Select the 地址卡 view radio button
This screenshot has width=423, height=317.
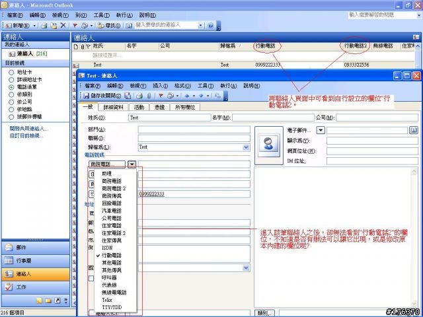tap(11, 72)
